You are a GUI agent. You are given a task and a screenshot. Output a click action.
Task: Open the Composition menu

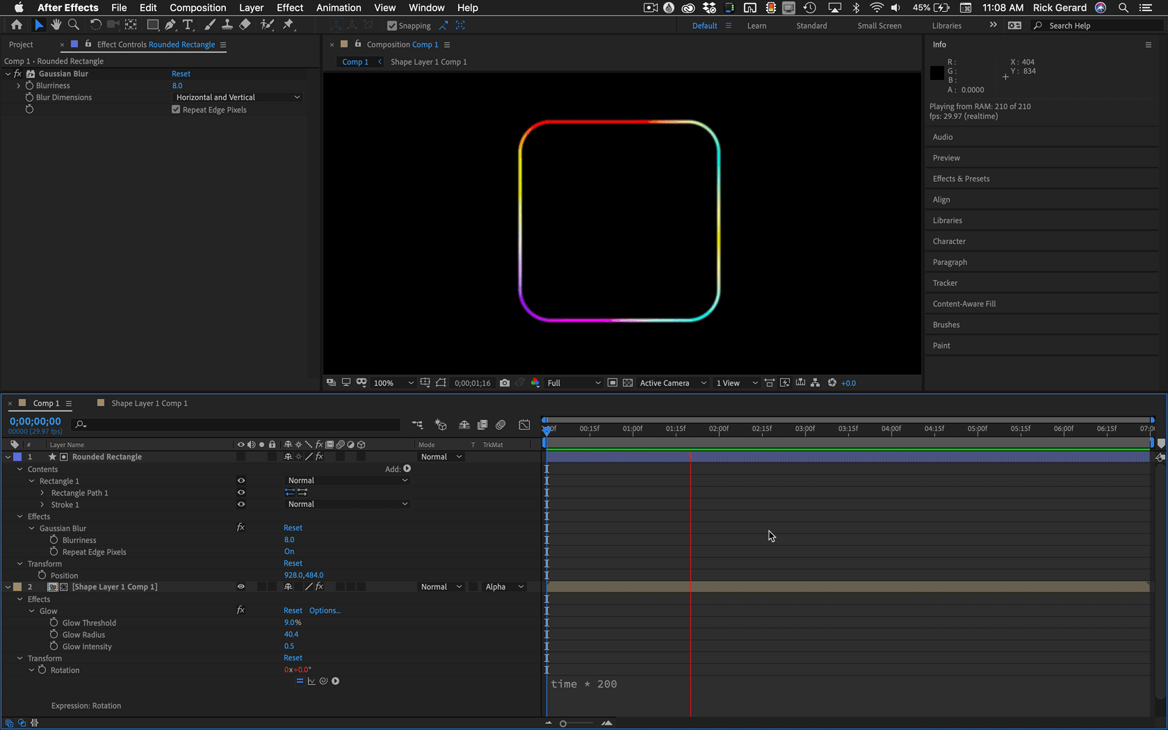point(197,8)
